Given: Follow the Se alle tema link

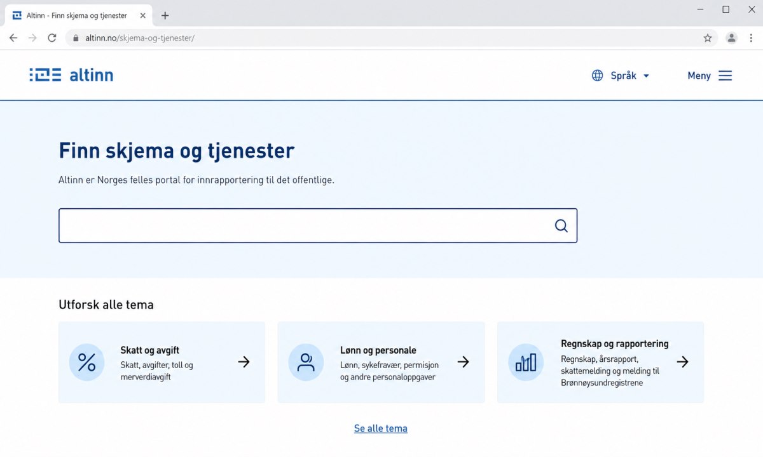Looking at the screenshot, I should click(x=381, y=428).
